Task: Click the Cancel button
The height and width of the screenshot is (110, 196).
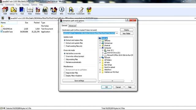Action: 118,87
